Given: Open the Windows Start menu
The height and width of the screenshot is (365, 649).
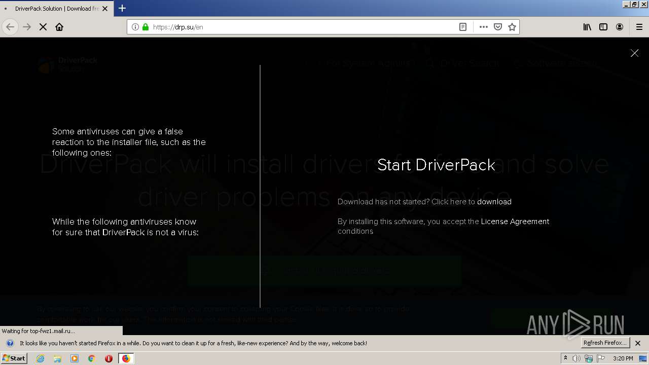Looking at the screenshot, I should pyautogui.click(x=14, y=358).
